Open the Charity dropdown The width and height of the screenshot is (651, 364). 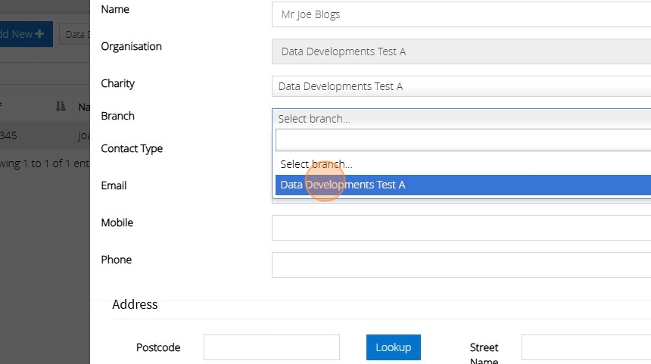point(460,86)
